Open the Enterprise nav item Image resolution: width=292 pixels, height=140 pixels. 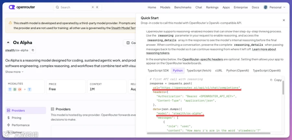[x=241, y=7]
